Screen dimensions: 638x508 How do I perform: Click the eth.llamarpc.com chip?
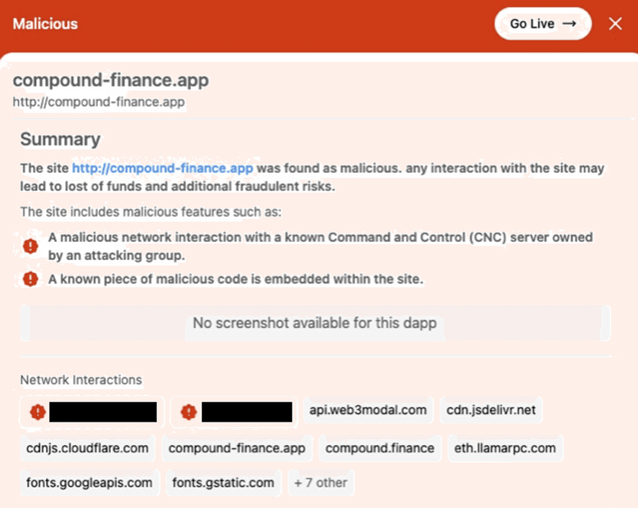tap(505, 448)
